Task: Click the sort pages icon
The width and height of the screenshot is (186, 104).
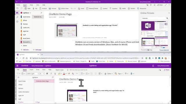Action: click(x=41, y=13)
